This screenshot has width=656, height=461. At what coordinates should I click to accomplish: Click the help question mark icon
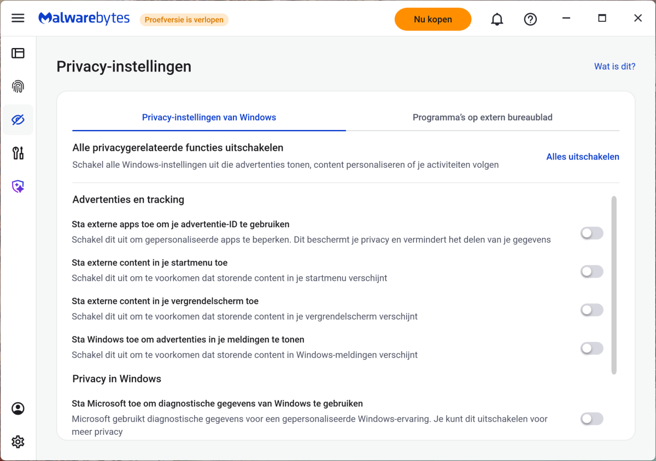click(530, 19)
